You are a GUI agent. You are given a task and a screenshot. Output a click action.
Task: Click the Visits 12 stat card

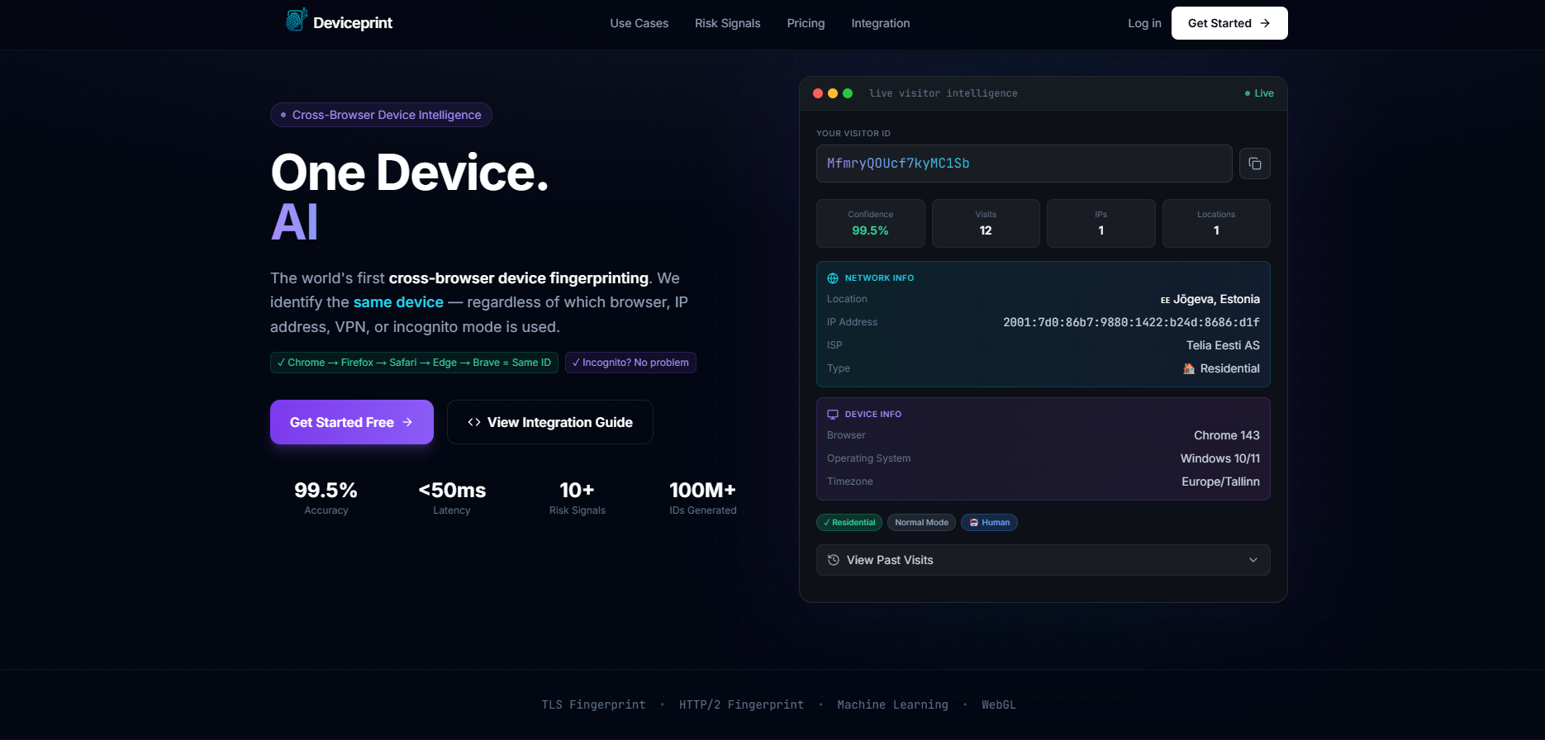(x=986, y=223)
